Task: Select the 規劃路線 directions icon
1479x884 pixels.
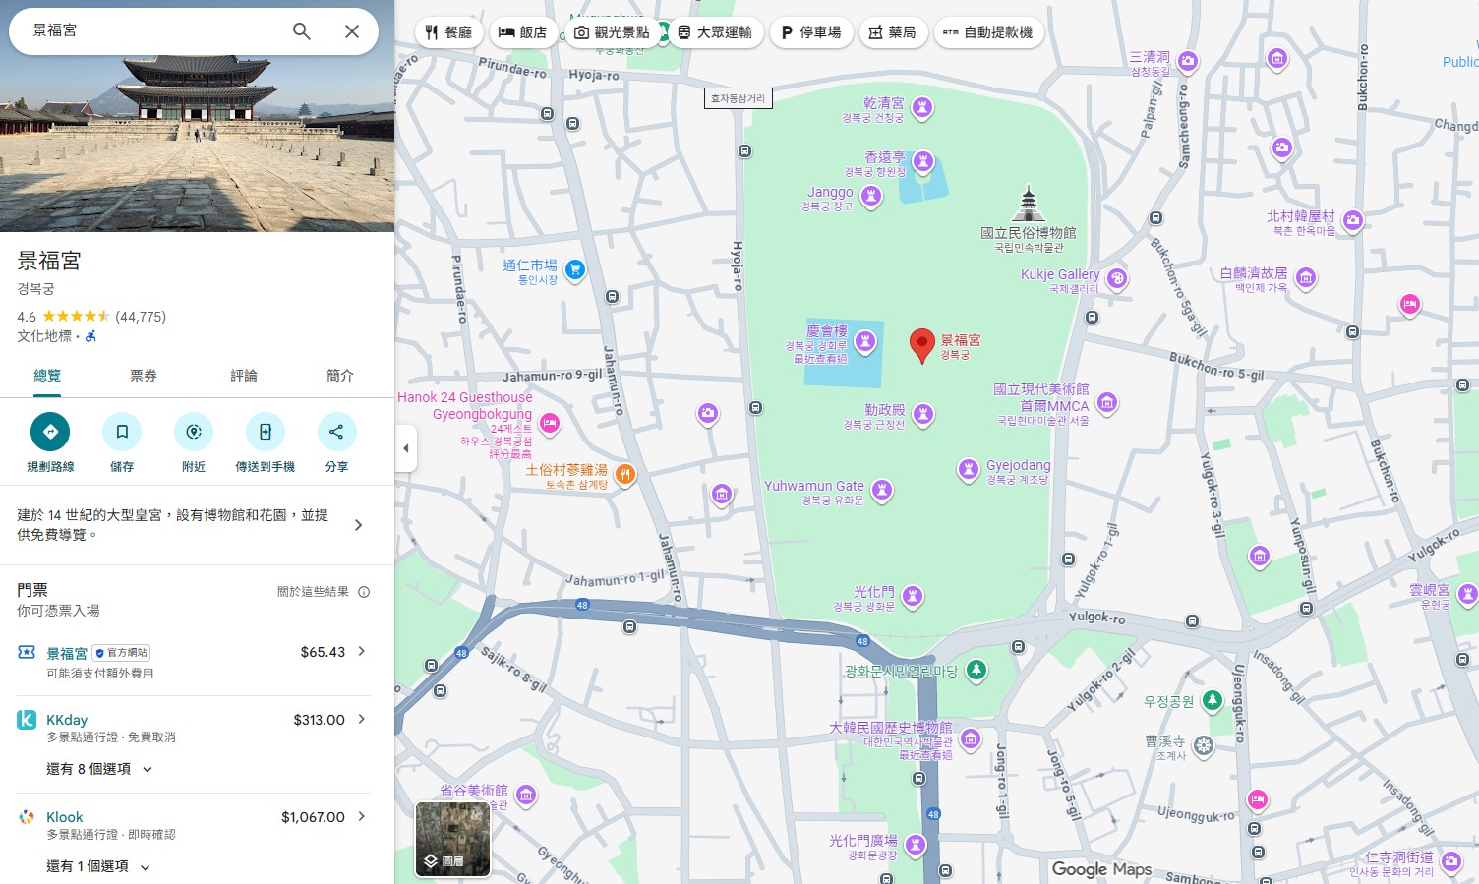Action: 50,432
